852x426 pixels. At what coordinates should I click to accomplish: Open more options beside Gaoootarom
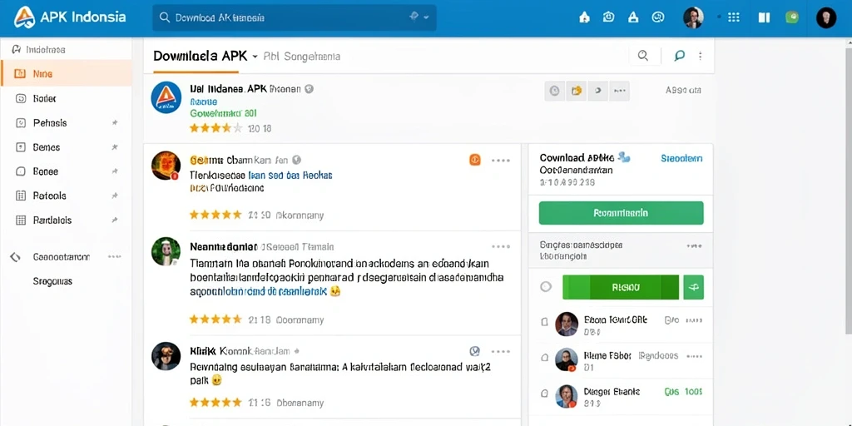point(114,256)
